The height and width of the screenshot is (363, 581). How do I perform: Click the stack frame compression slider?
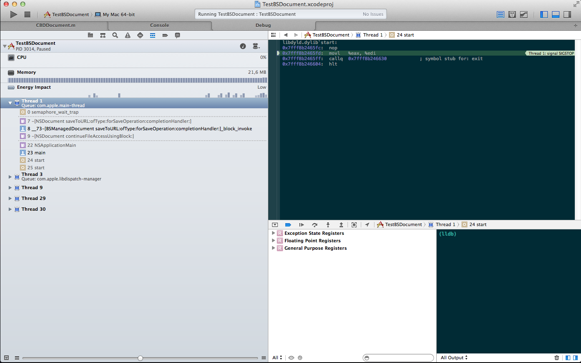[140, 358]
